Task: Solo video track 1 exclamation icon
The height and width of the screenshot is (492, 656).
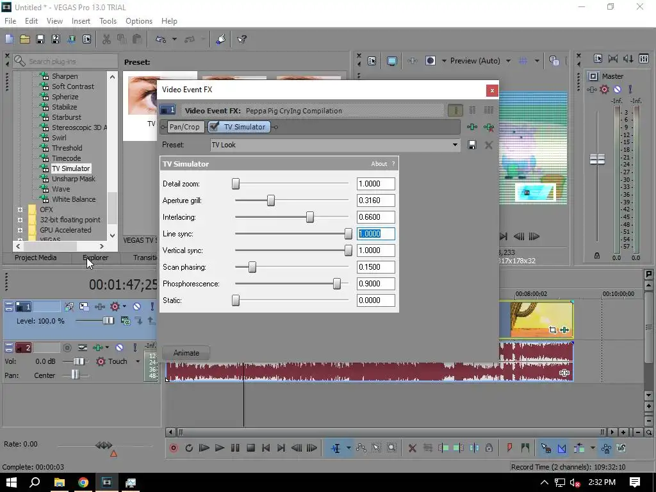Action: (x=152, y=307)
